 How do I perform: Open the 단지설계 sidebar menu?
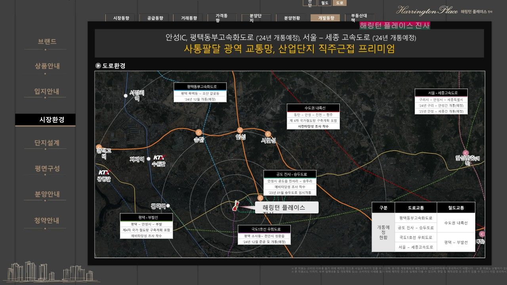click(47, 143)
